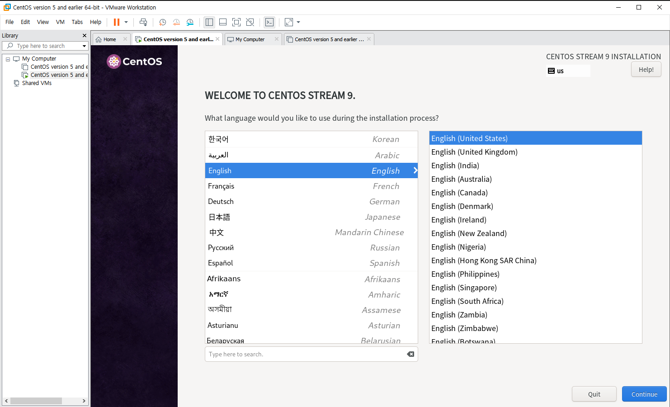This screenshot has width=670, height=407.
Task: Select Shared VMs in the Library tree
Action: click(37, 83)
